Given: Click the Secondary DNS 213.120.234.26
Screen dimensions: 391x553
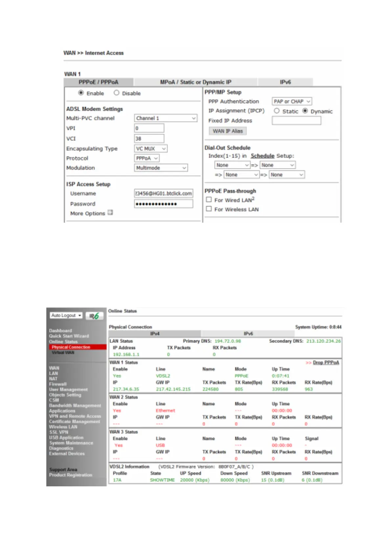Looking at the screenshot, I should [x=324, y=341].
